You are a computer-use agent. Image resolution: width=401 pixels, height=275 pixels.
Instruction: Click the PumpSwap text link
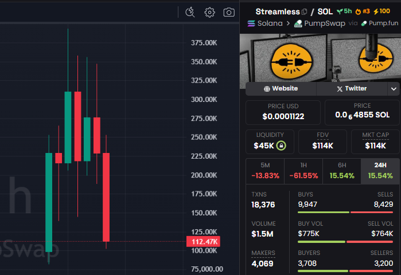tap(325, 23)
